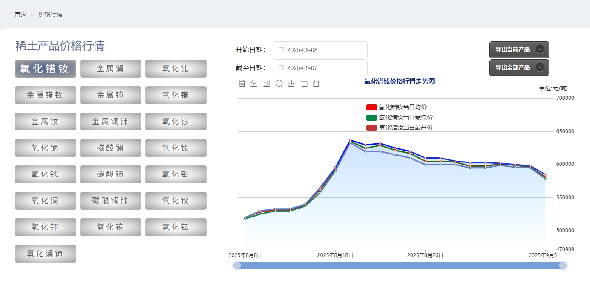The height and width of the screenshot is (284, 590).
Task: Click 价格行情 breadcrumb item
Action: click(x=50, y=14)
